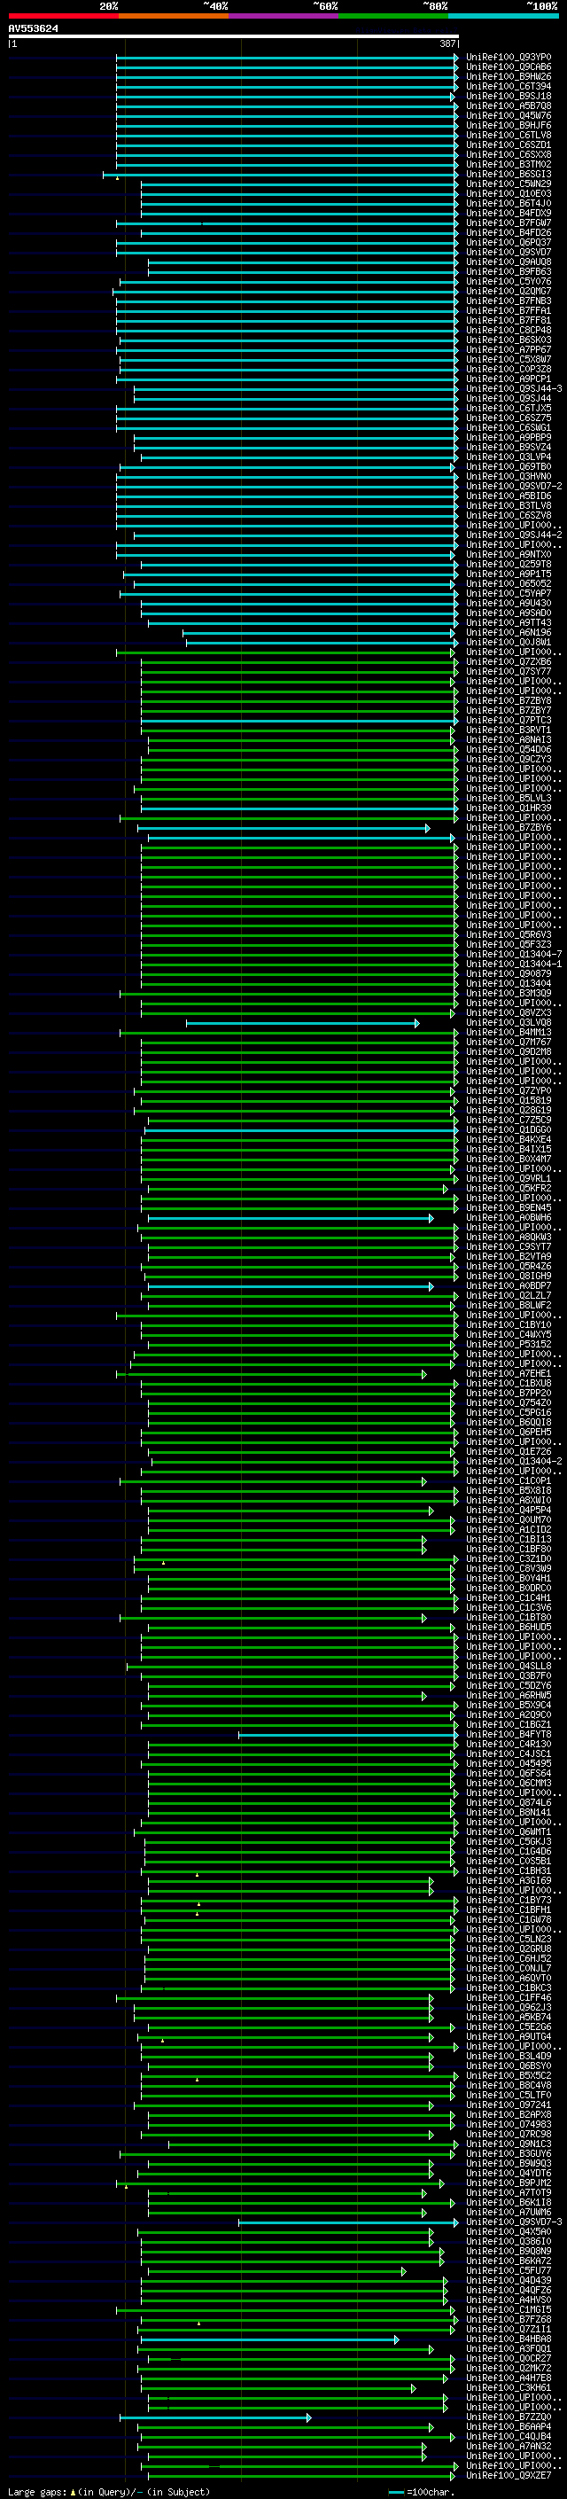567x2499 pixels.
Task: Select UniRef100_O65052 hit label
Action: pos(508,584)
